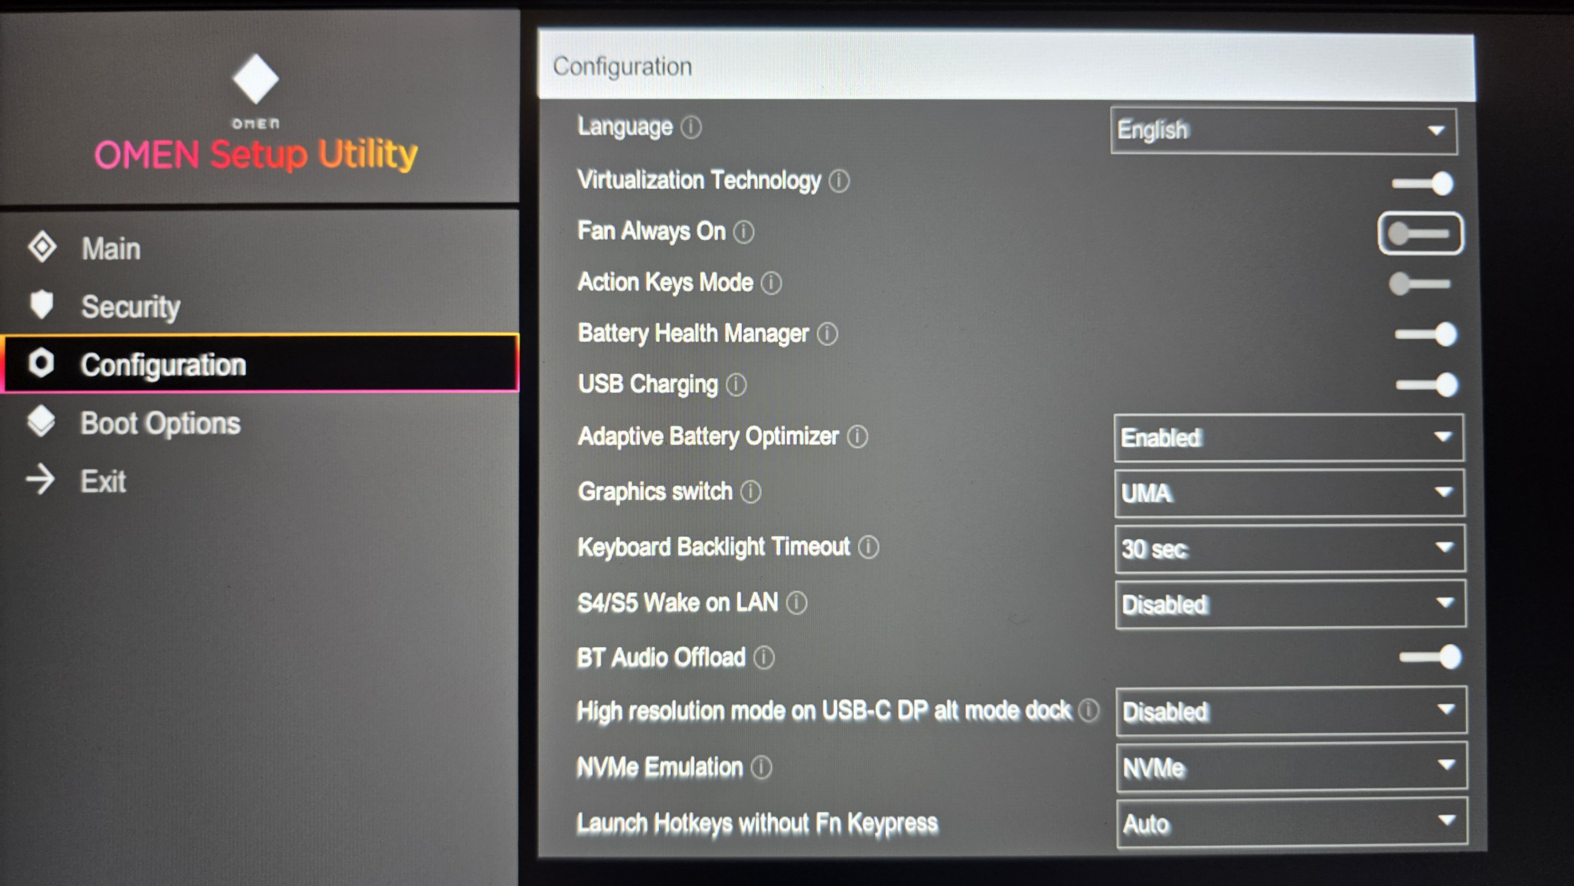
Task: Go to the Security menu
Action: point(130,306)
